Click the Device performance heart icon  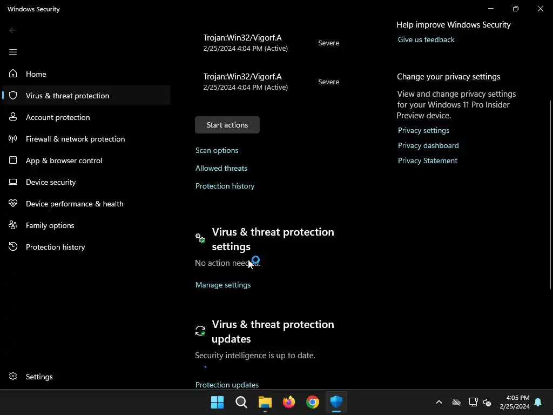[x=13, y=204]
